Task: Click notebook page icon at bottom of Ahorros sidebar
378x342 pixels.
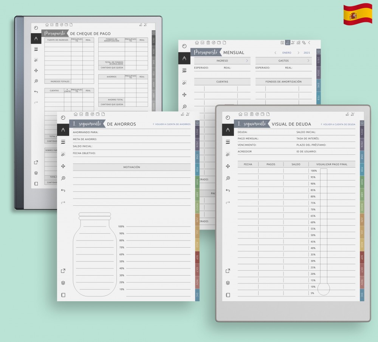Action: [63, 295]
